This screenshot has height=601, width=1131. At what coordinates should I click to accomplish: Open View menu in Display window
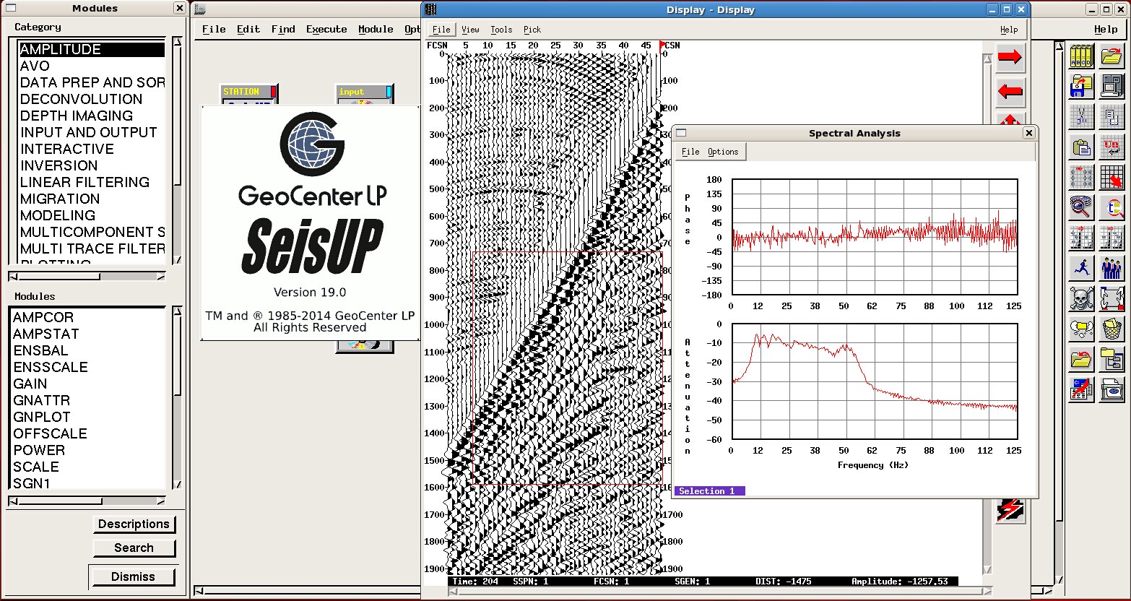pyautogui.click(x=470, y=30)
